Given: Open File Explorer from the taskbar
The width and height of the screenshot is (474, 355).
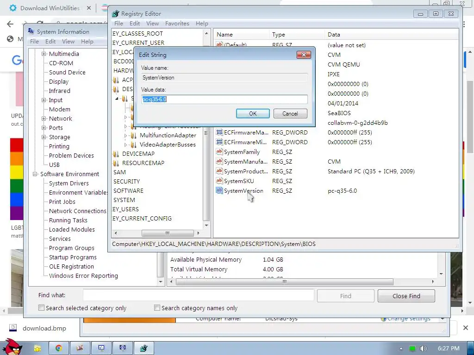Looking at the screenshot, I should point(37,349).
